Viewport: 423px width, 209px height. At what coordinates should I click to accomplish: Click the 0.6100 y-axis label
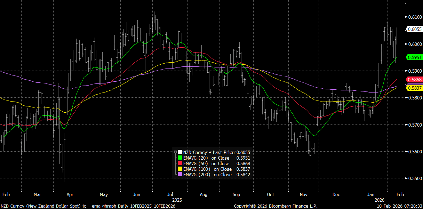pyautogui.click(x=414, y=17)
